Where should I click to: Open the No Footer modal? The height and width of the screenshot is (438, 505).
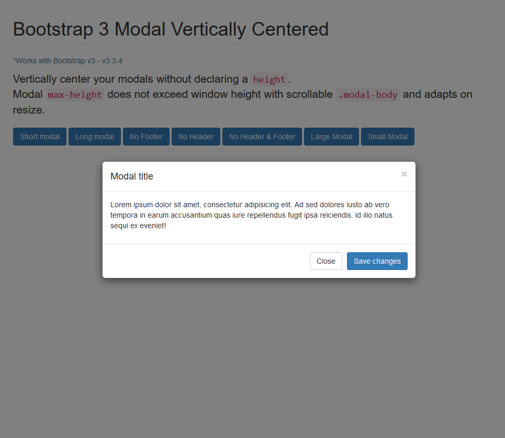point(146,136)
